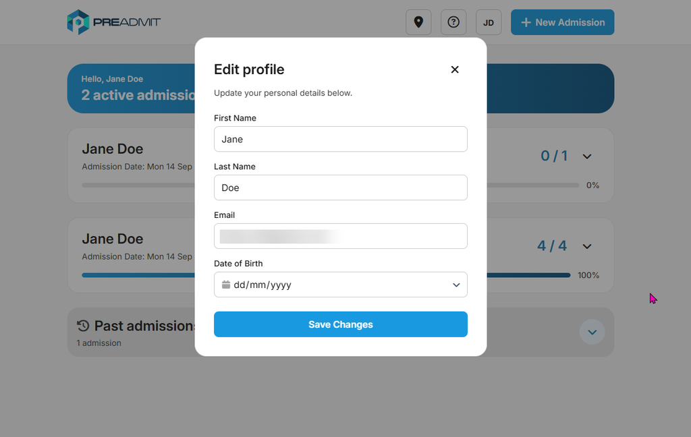Save Changes to the profile
Viewport: 691px width, 437px height.
341,324
